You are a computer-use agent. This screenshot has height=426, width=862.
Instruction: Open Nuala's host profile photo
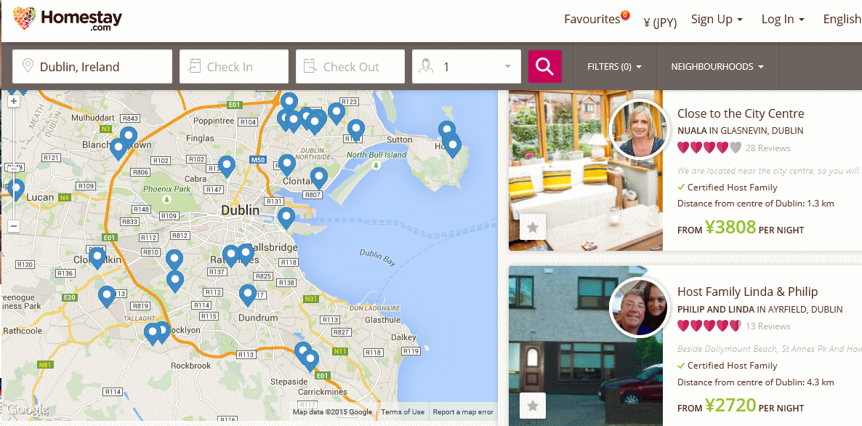tap(638, 129)
